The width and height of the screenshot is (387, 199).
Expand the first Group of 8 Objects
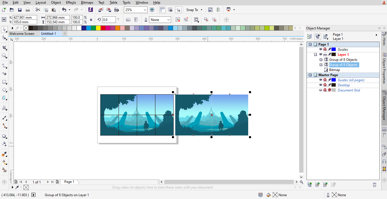click(x=321, y=60)
